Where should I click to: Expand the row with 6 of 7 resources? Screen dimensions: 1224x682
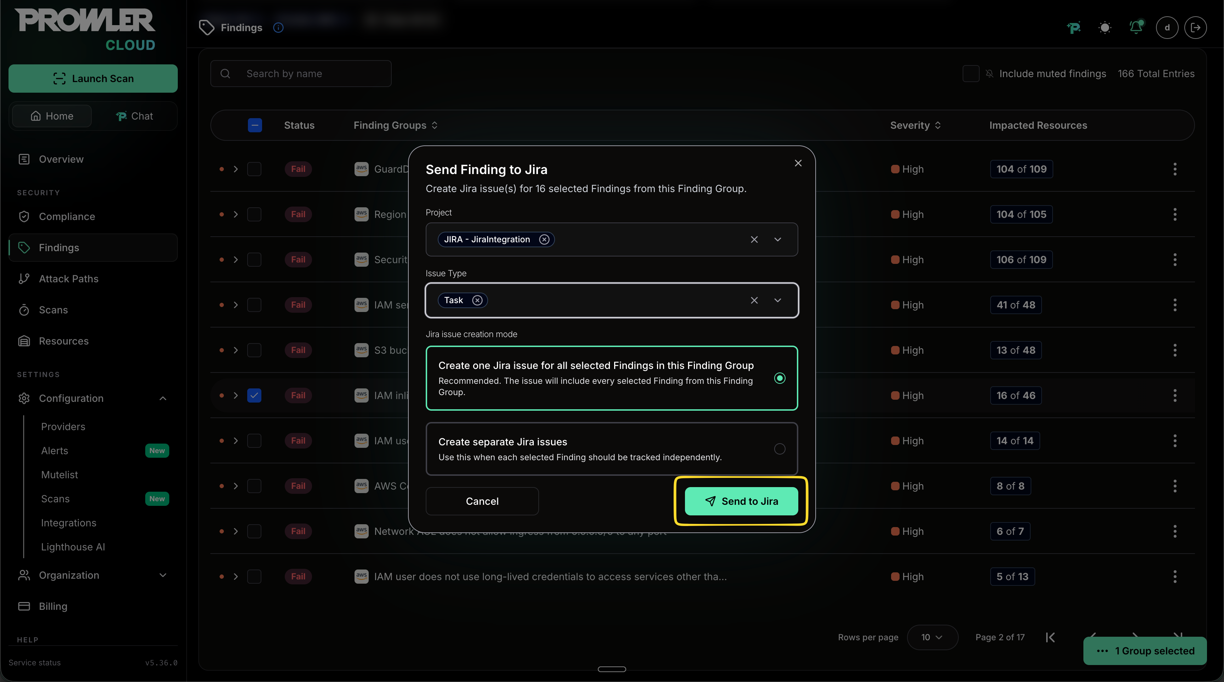coord(236,532)
